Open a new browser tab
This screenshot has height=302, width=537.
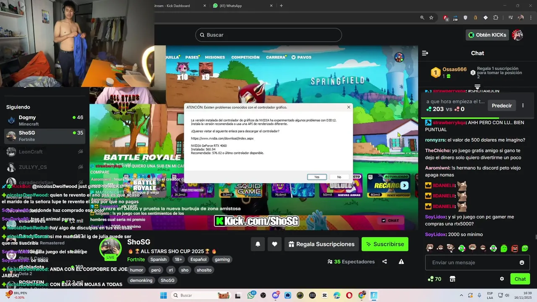(x=281, y=6)
